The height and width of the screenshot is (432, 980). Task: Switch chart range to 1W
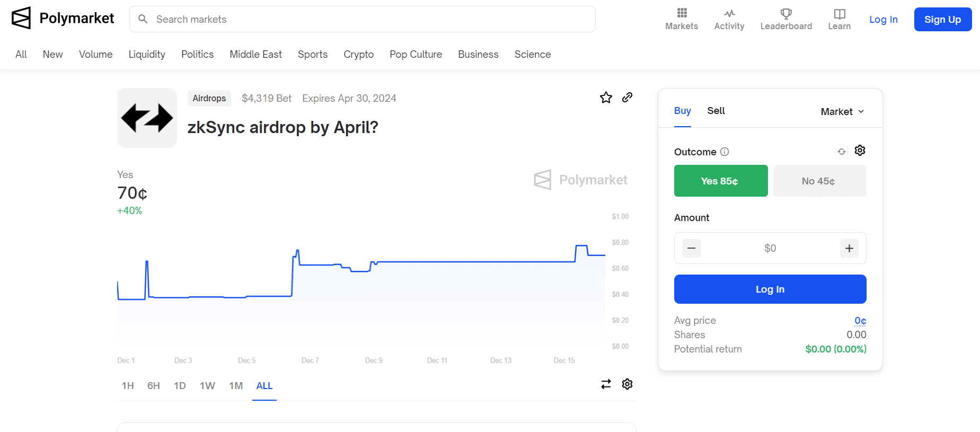tap(207, 386)
